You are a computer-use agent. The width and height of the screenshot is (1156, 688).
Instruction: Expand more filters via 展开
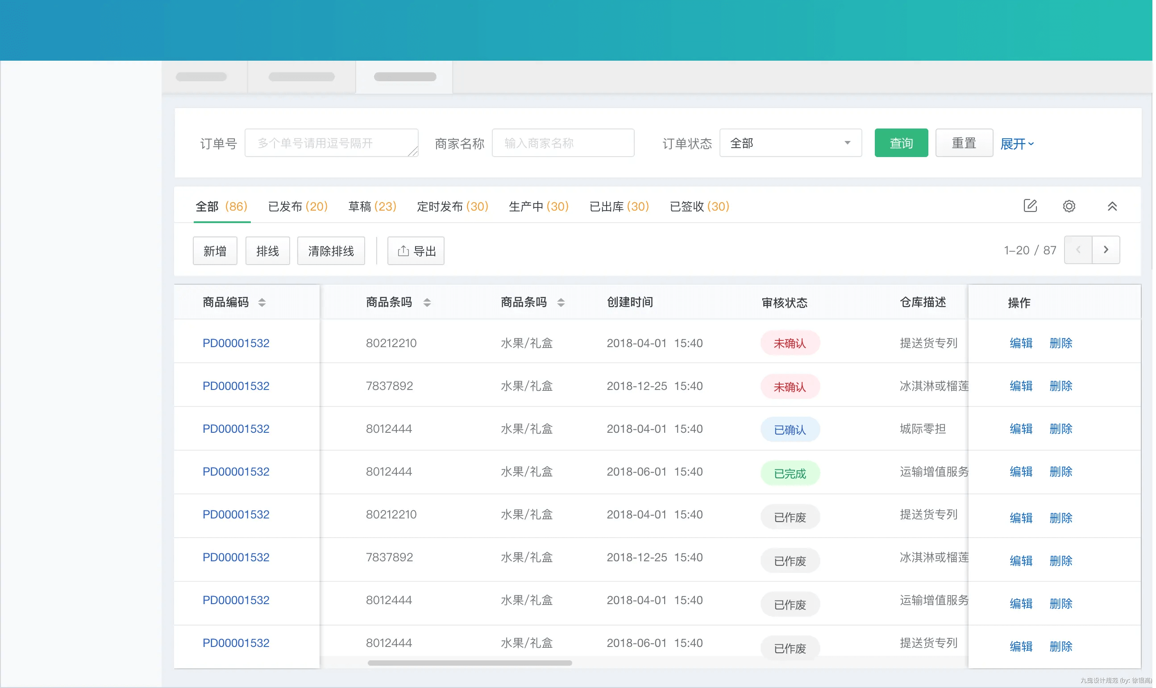[x=1017, y=144]
